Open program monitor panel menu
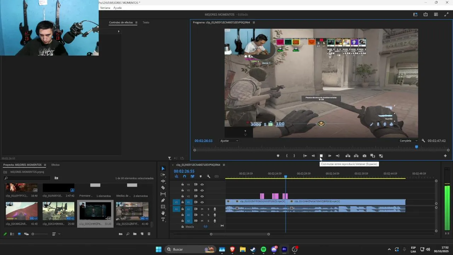The width and height of the screenshot is (453, 255). pos(253,22)
